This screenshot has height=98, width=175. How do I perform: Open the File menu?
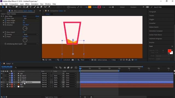[x=2, y=4]
